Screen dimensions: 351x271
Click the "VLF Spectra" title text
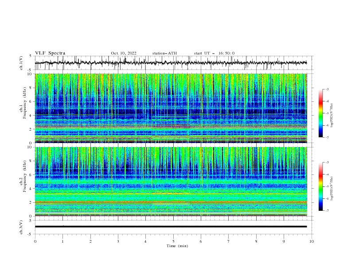click(x=50, y=53)
